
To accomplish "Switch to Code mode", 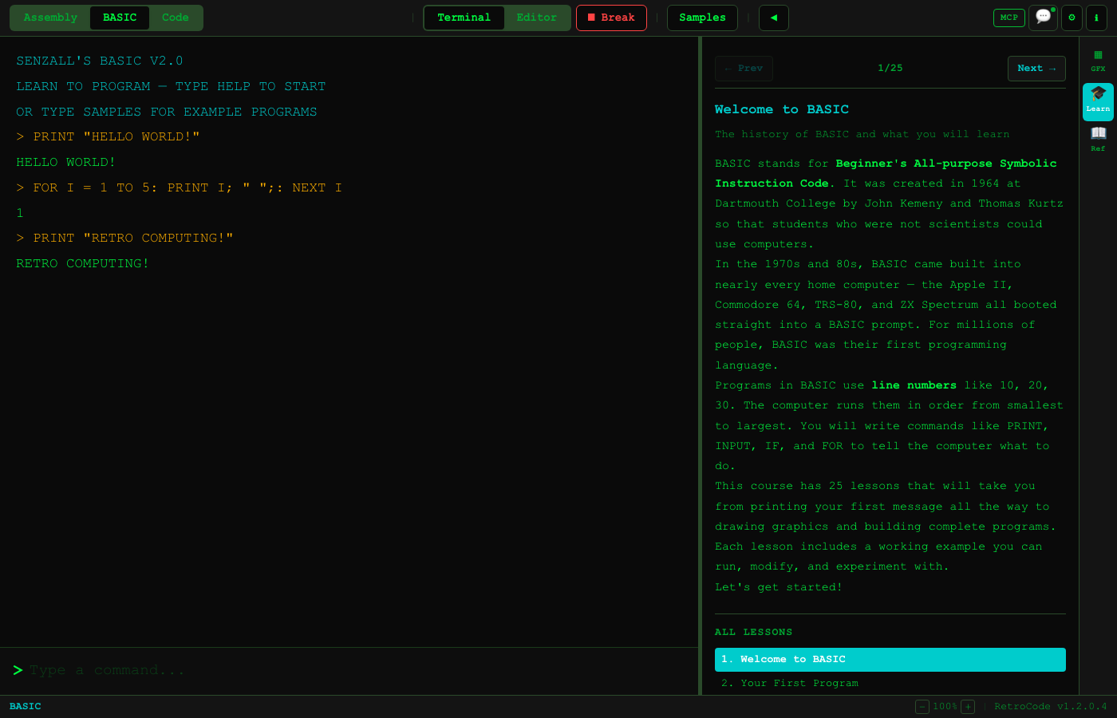I will 175,17.
